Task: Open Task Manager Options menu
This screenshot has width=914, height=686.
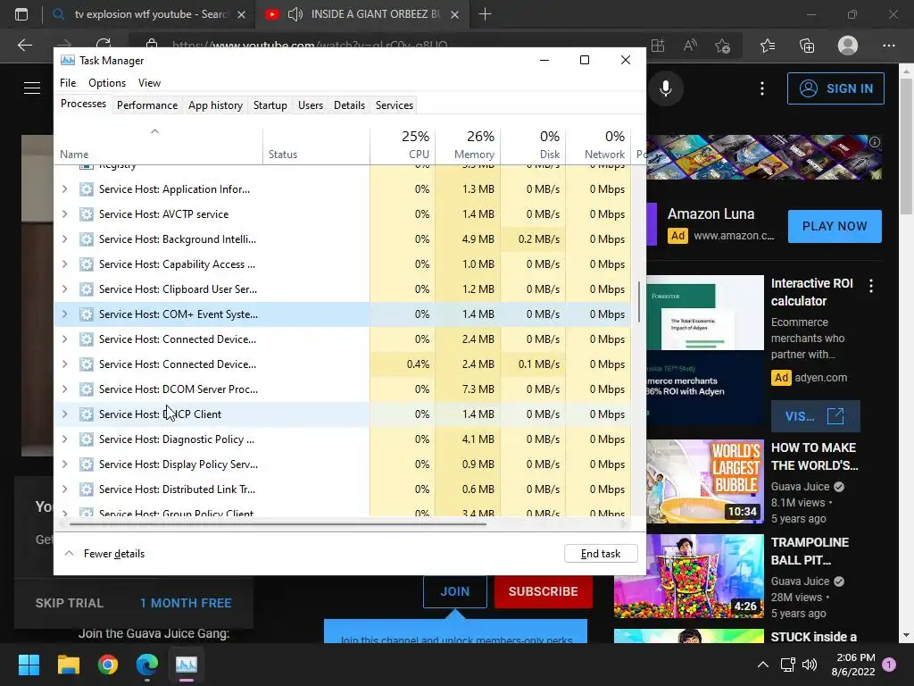Action: point(107,83)
